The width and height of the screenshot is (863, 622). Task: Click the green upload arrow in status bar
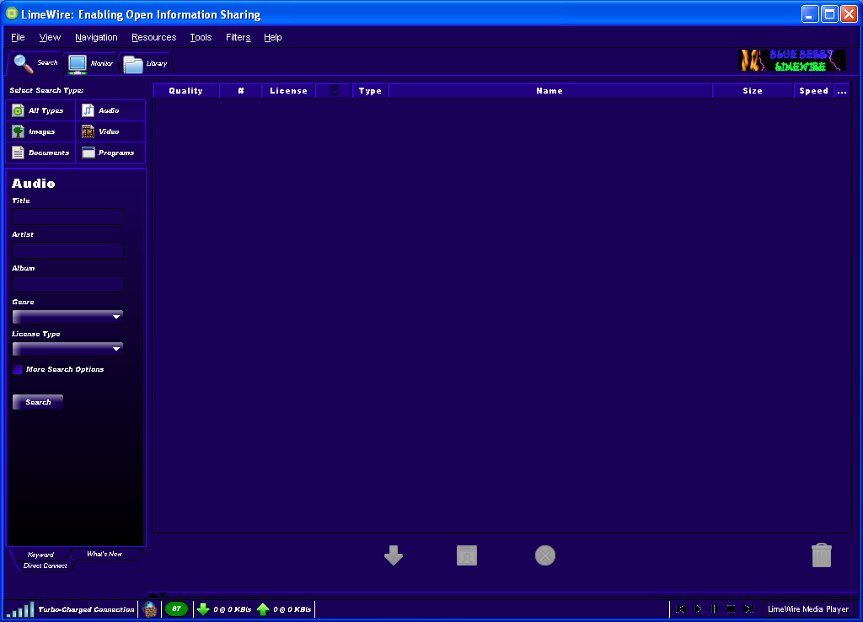pyautogui.click(x=263, y=609)
